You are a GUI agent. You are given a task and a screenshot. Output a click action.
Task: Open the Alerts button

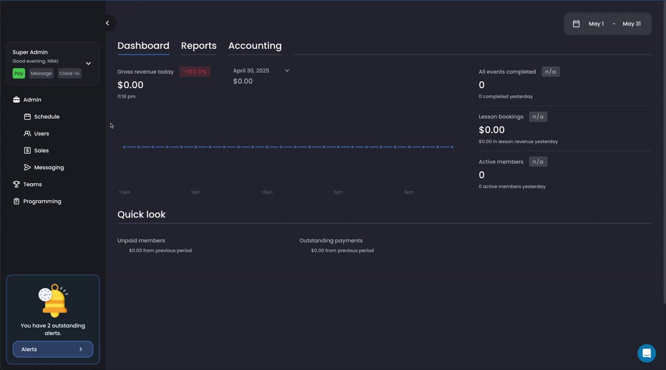(x=53, y=349)
